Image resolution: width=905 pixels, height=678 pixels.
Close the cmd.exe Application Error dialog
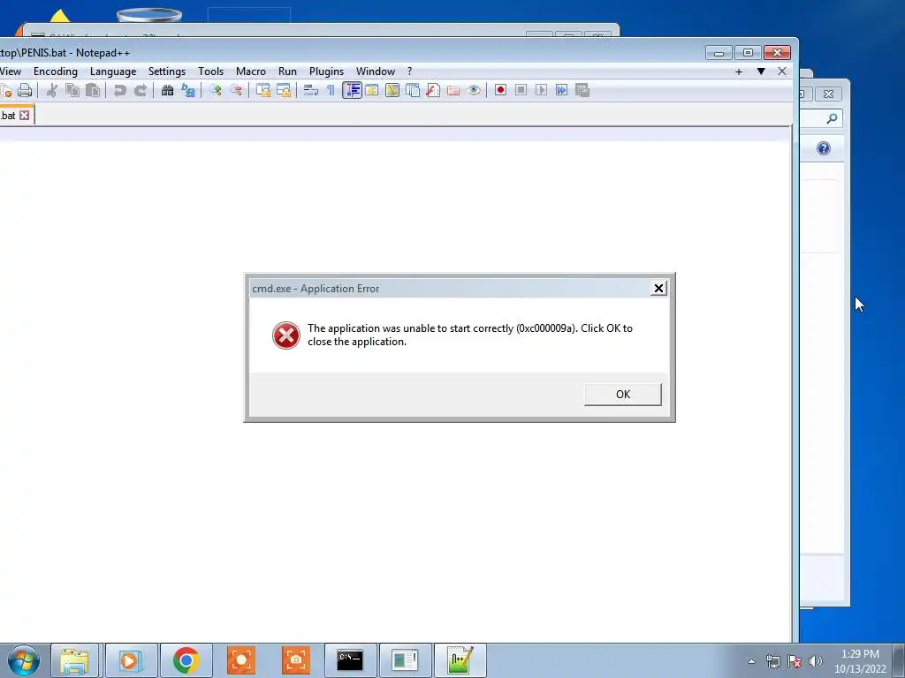coord(658,289)
